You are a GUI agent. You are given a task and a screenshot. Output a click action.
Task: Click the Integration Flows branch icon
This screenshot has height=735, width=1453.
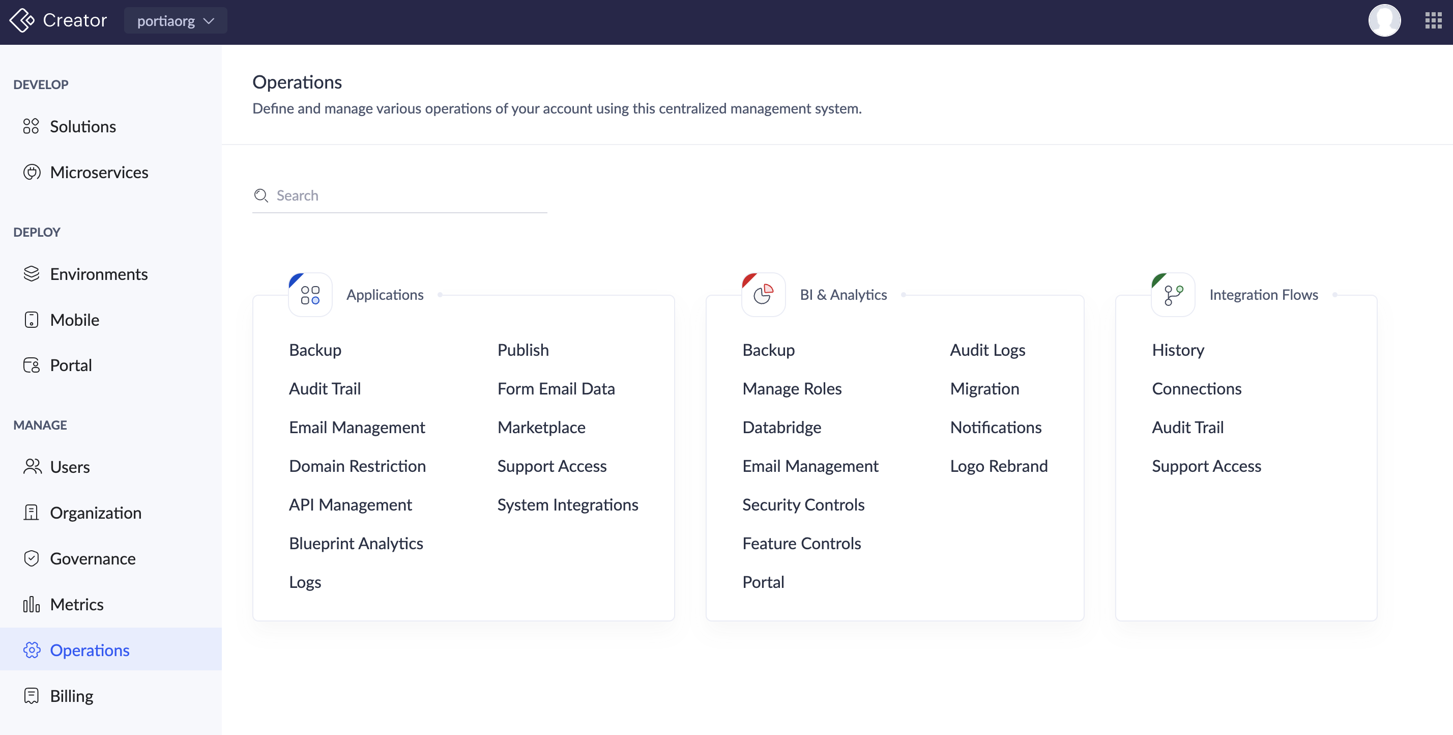(1173, 295)
